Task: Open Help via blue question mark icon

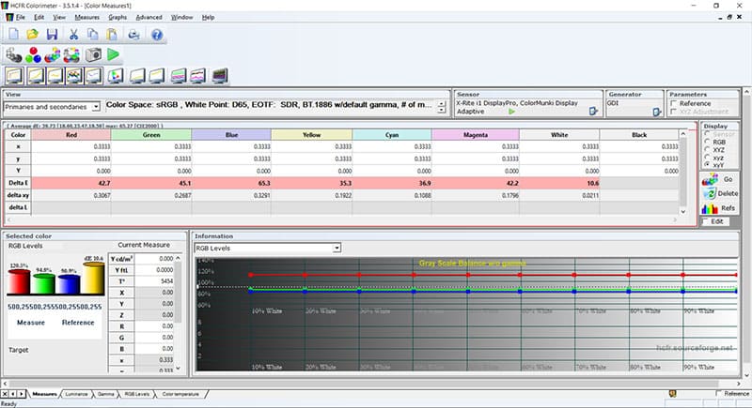Action: tap(157, 35)
